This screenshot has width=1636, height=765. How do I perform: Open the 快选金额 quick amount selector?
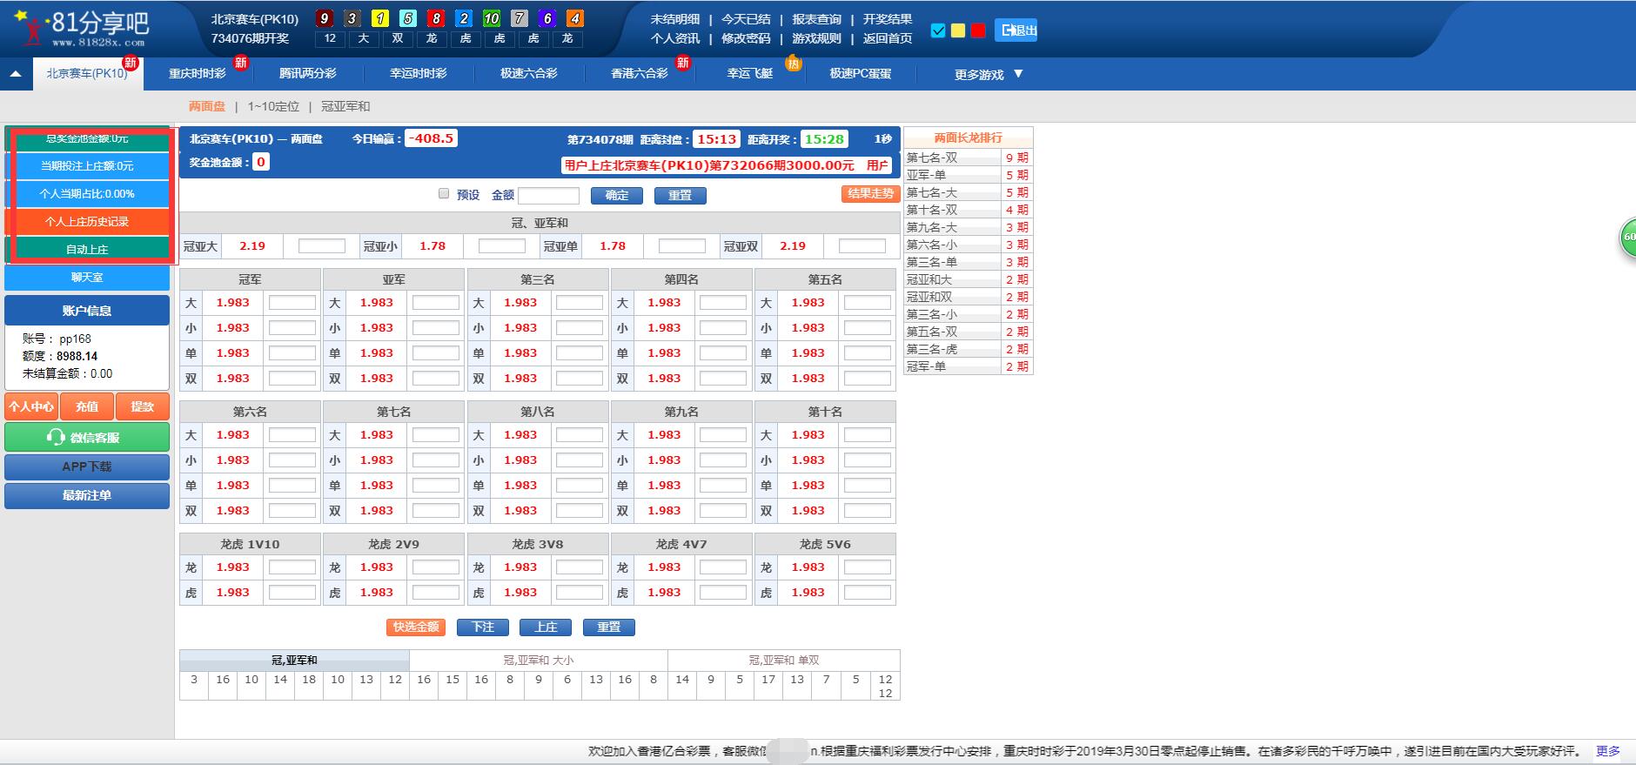coord(415,627)
